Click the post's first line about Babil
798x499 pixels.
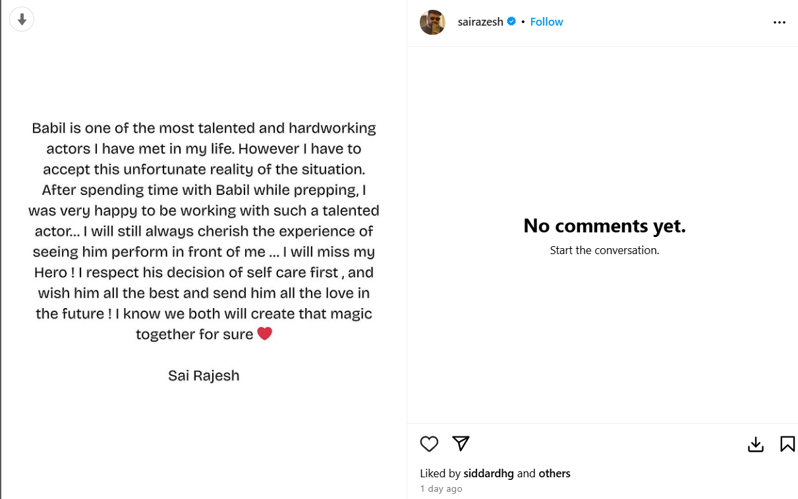point(204,128)
